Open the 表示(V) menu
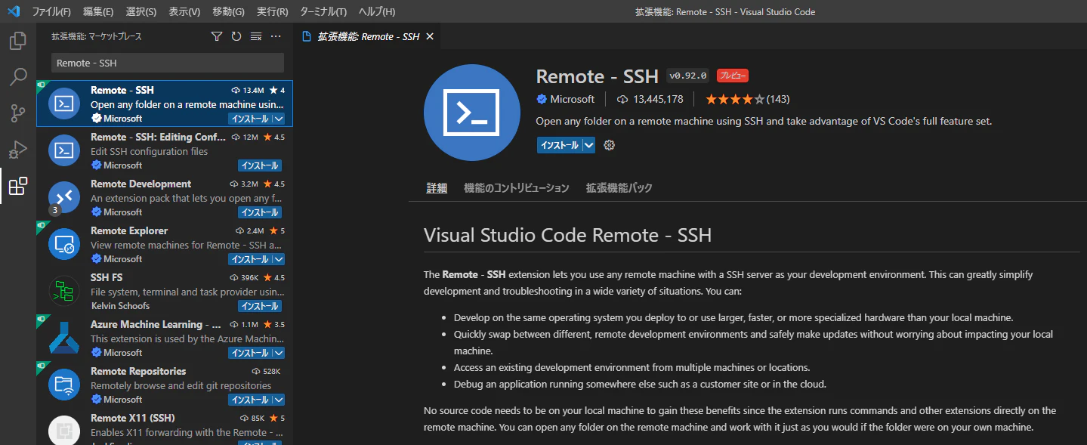Viewport: 1087px width, 445px height. [x=184, y=11]
